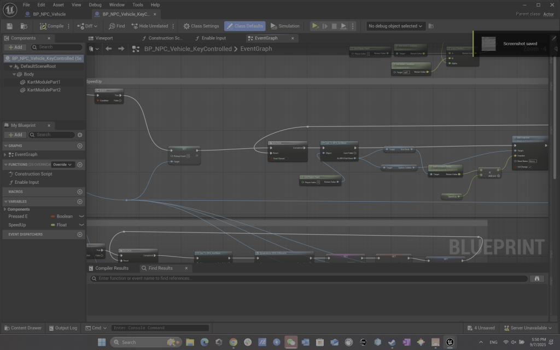
Task: Add a new macro with plus icon
Action: click(x=80, y=192)
